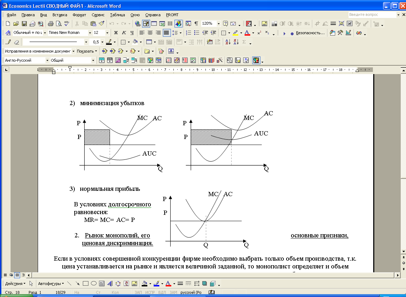This screenshot has height=297, width=406.
Task: Apply superscript formatting
Action: click(259, 33)
